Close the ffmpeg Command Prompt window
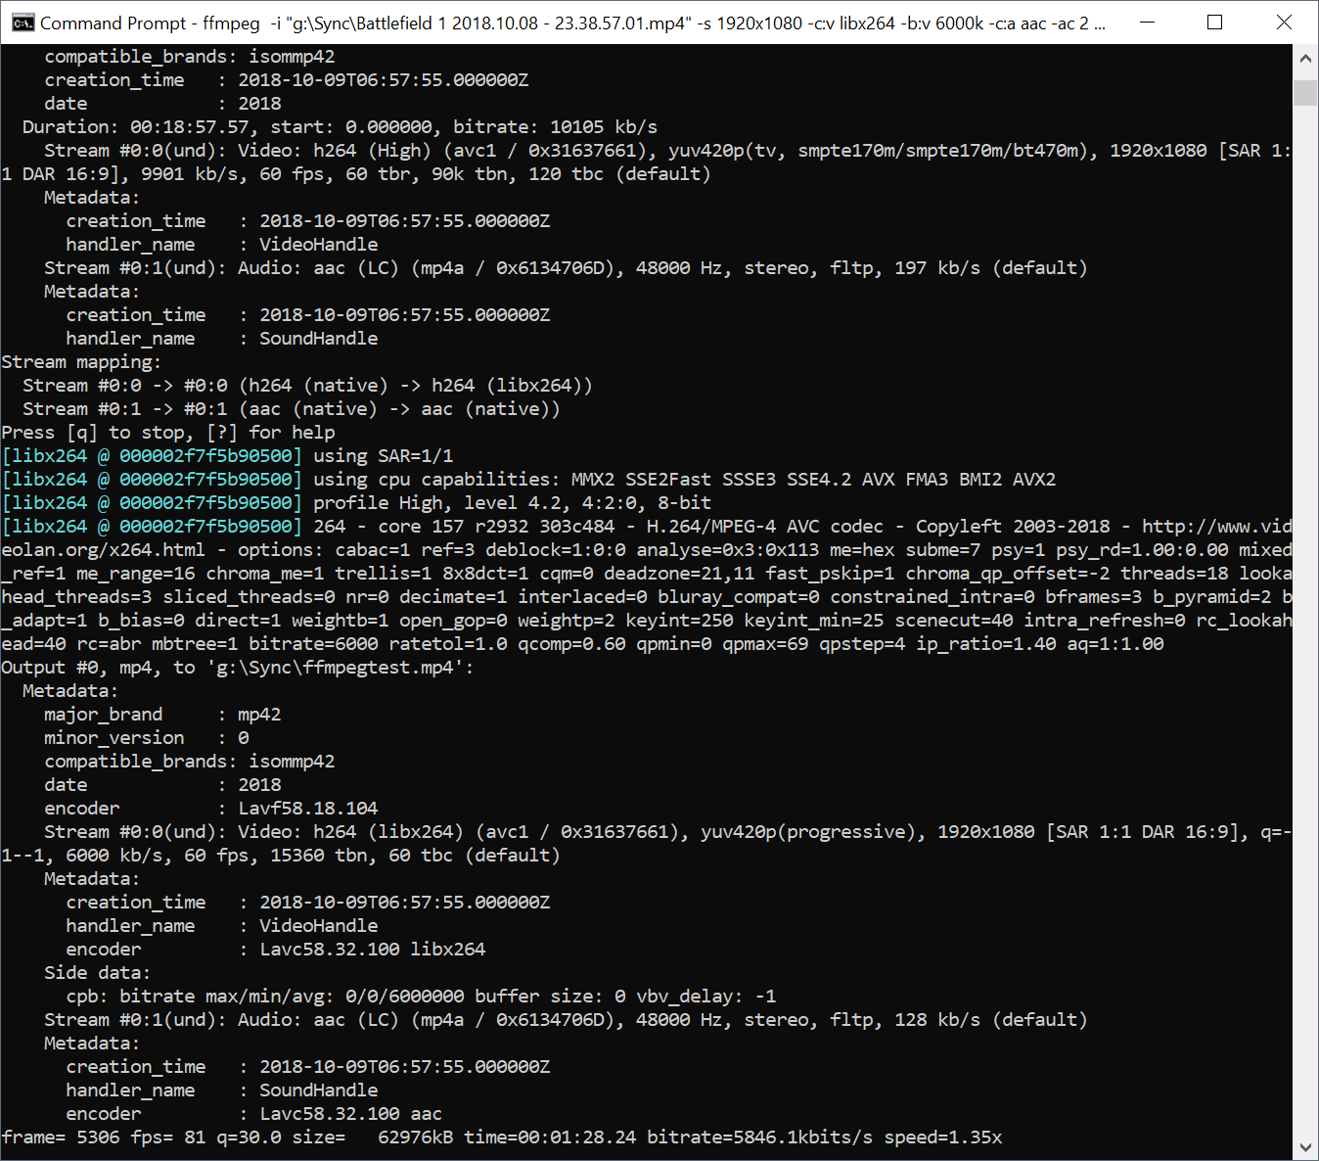 pyautogui.click(x=1284, y=23)
